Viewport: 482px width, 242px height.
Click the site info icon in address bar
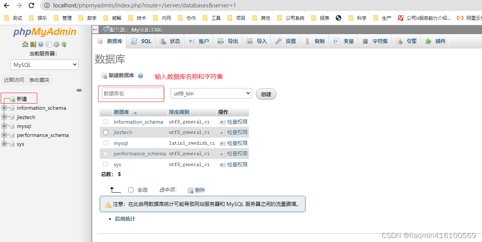click(47, 5)
